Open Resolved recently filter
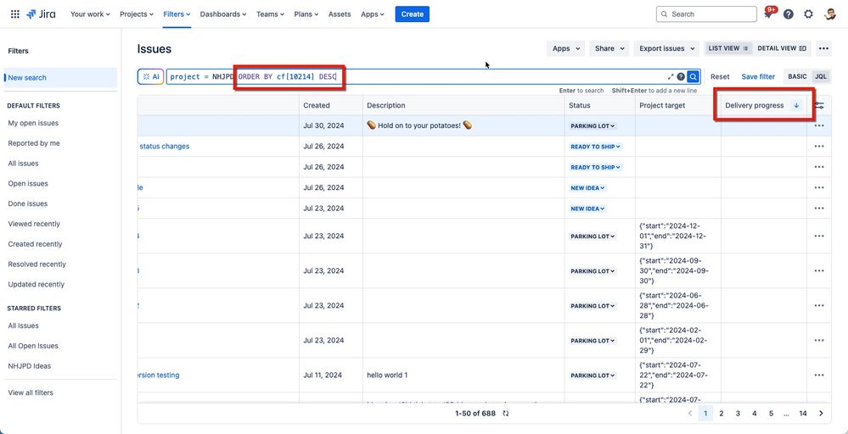Screen dimensions: 848x434 37,264
